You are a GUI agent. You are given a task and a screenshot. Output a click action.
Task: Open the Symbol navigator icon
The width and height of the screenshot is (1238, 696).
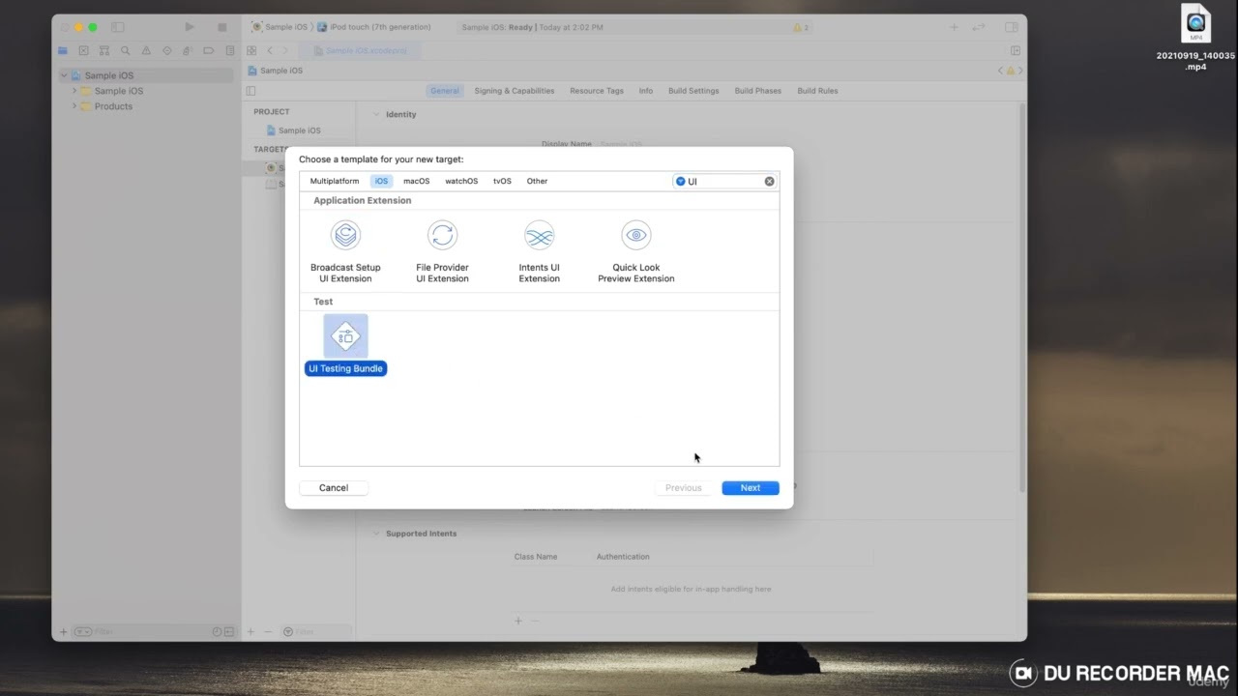pyautogui.click(x=104, y=50)
